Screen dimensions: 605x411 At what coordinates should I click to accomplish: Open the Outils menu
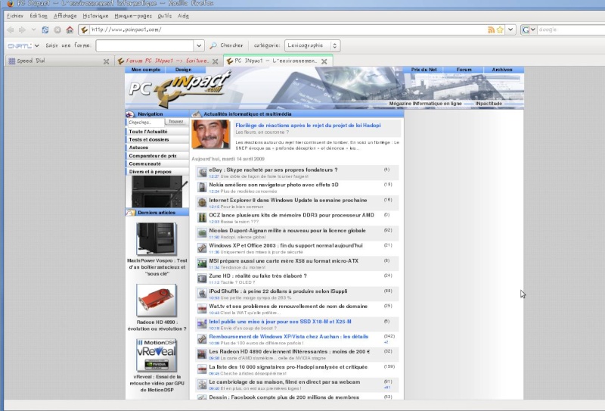(164, 16)
